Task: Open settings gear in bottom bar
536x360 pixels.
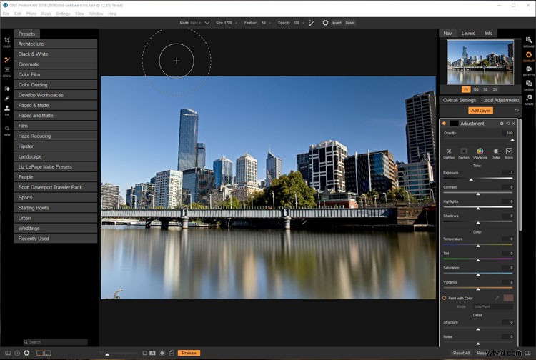Action: click(26, 353)
